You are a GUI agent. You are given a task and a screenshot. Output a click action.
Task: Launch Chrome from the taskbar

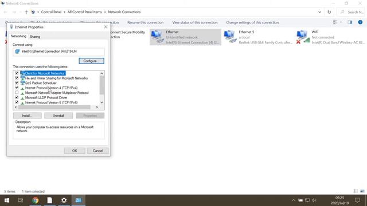click(x=36, y=200)
